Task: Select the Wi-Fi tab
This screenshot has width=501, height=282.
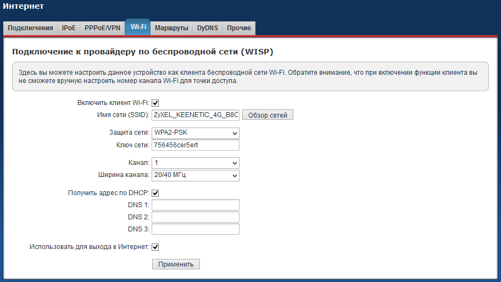Action: [x=137, y=27]
